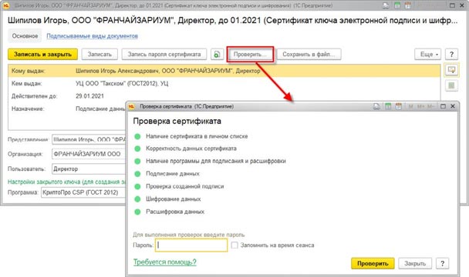
Task: Click print icon in Проверка сертификата titlebar
Action: [x=376, y=106]
